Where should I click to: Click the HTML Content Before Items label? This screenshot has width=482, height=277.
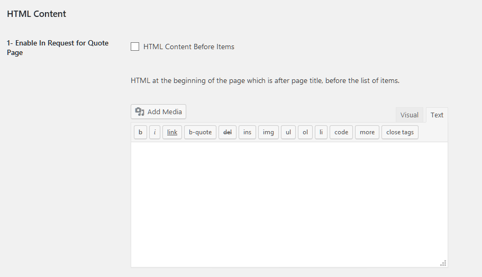(x=189, y=47)
